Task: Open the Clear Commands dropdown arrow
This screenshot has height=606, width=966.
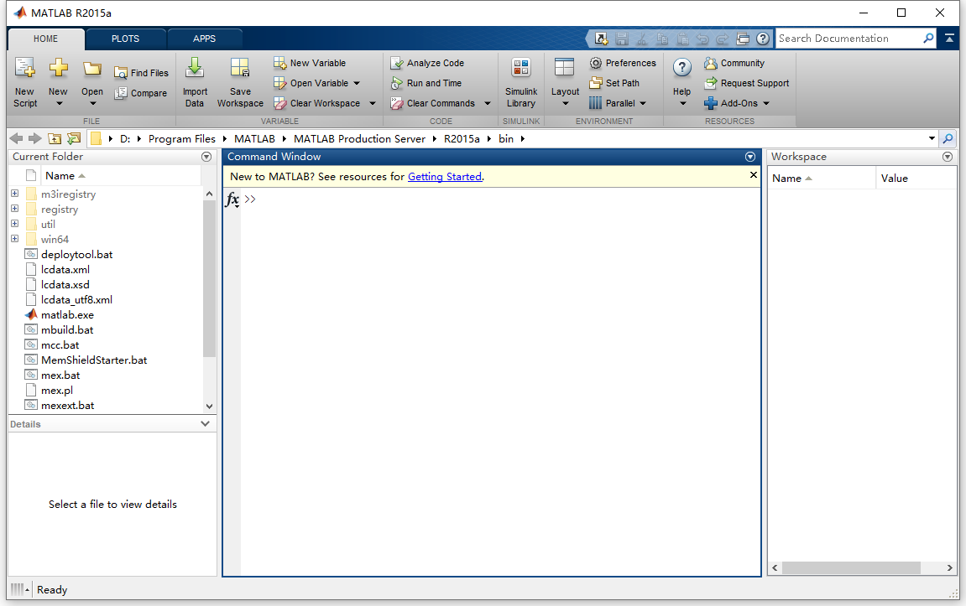Action: pos(488,103)
